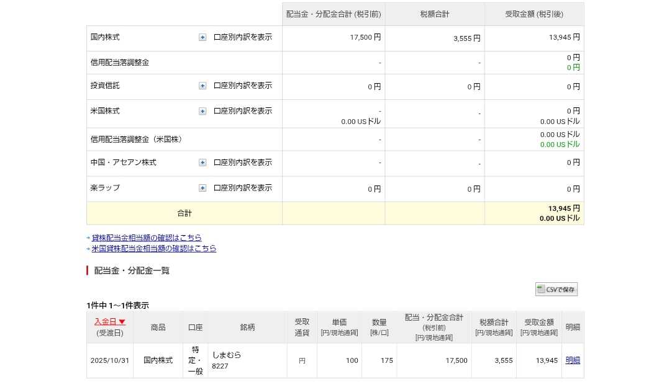Select 信用配当落調整金（米国株） row label

136,140
